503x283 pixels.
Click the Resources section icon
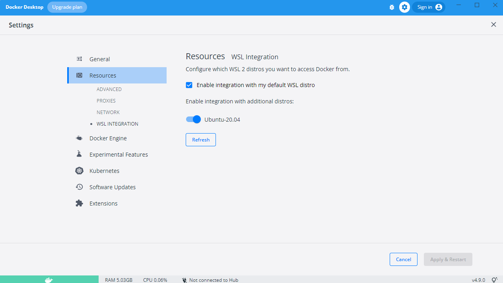79,75
